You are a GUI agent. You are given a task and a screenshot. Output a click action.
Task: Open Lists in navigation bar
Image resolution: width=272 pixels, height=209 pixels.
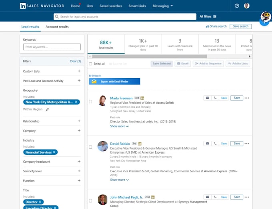(x=90, y=6)
